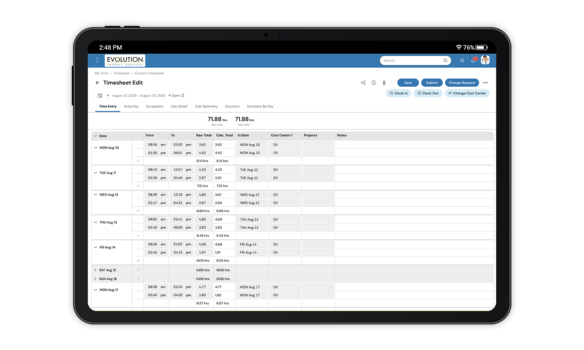Click the Raw Total 71.88 hrs value
This screenshot has width=584, height=350.
(x=217, y=119)
